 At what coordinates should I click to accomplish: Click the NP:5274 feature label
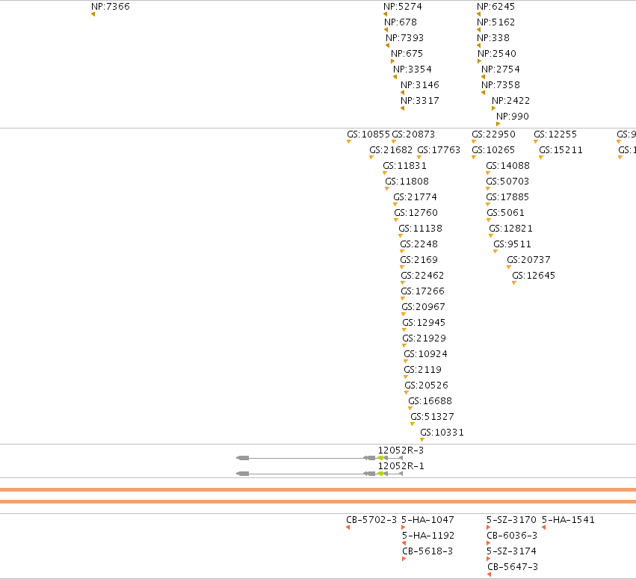click(x=402, y=7)
